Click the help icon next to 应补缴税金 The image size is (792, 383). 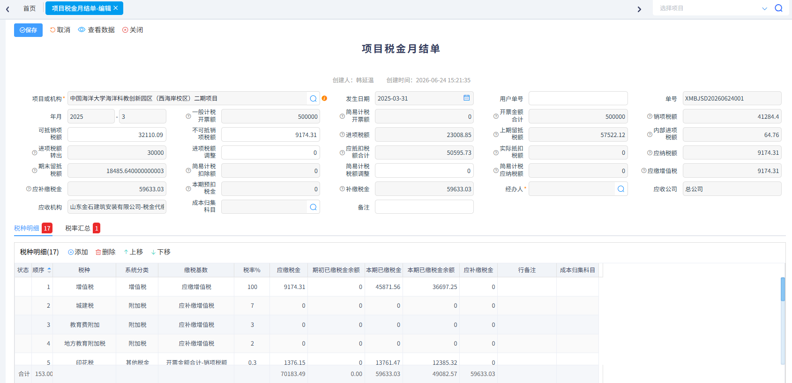click(x=29, y=189)
